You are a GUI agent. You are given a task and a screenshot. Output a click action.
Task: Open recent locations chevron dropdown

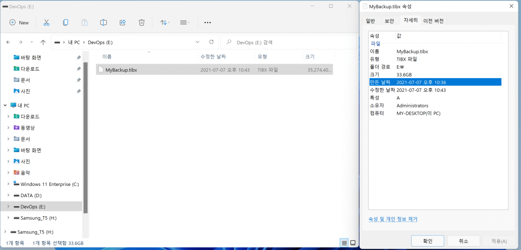[x=31, y=42]
